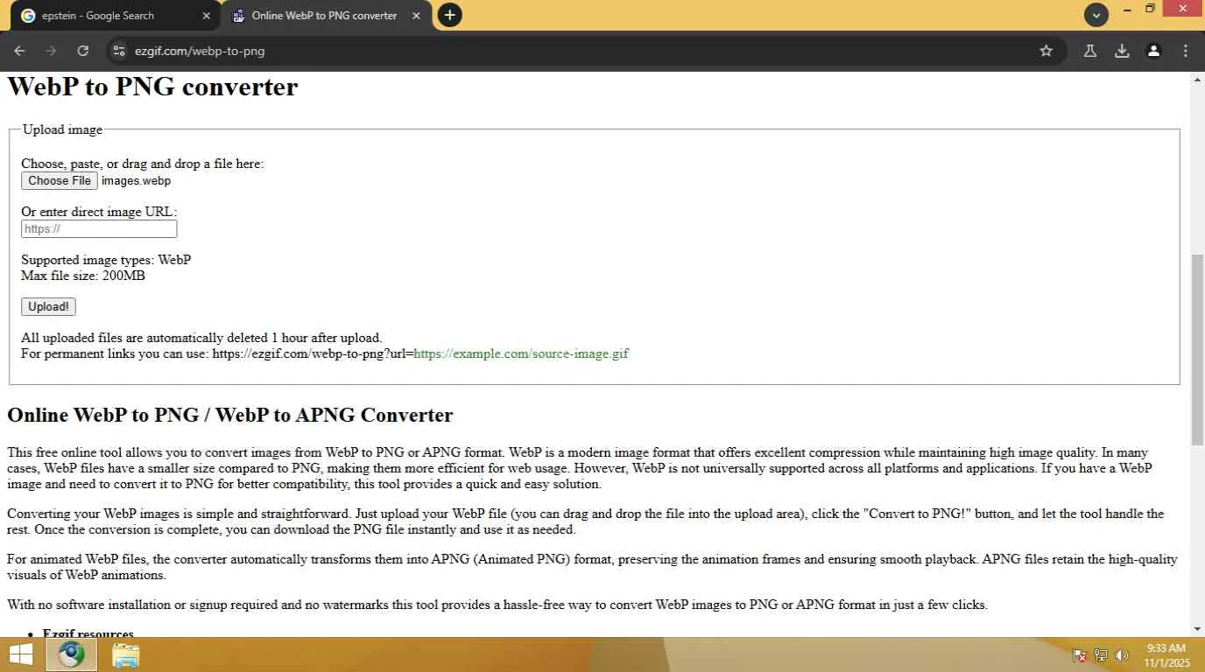Open the Action Center flag icon

coord(1080,655)
